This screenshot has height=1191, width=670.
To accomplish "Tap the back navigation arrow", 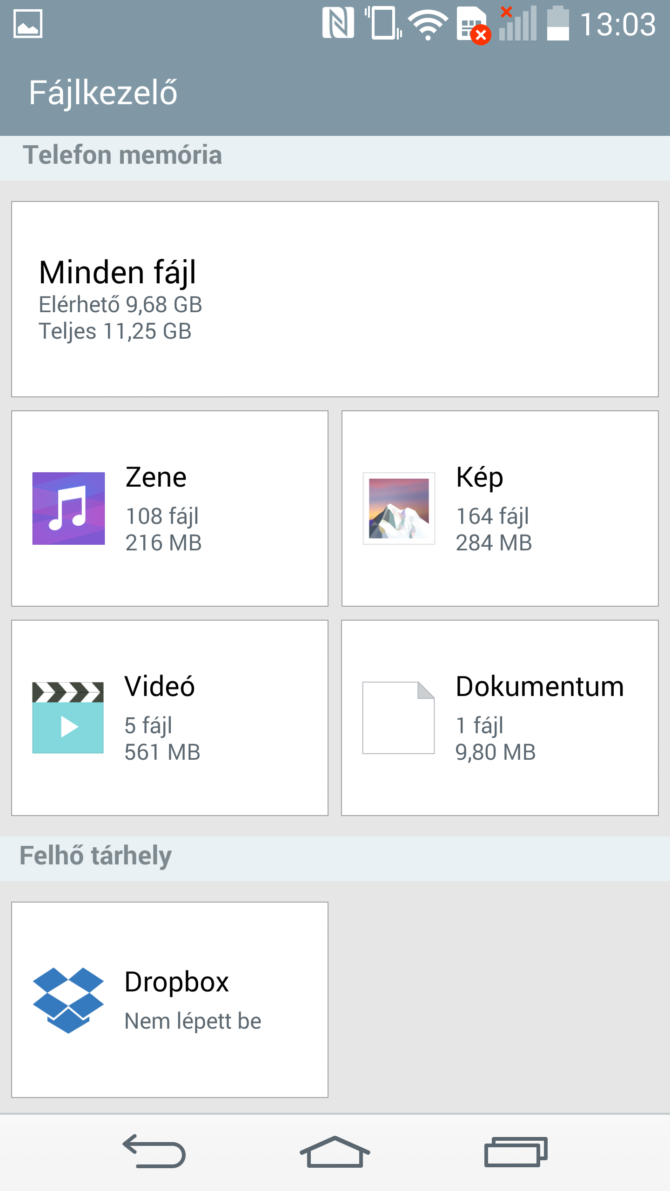I will click(154, 1151).
